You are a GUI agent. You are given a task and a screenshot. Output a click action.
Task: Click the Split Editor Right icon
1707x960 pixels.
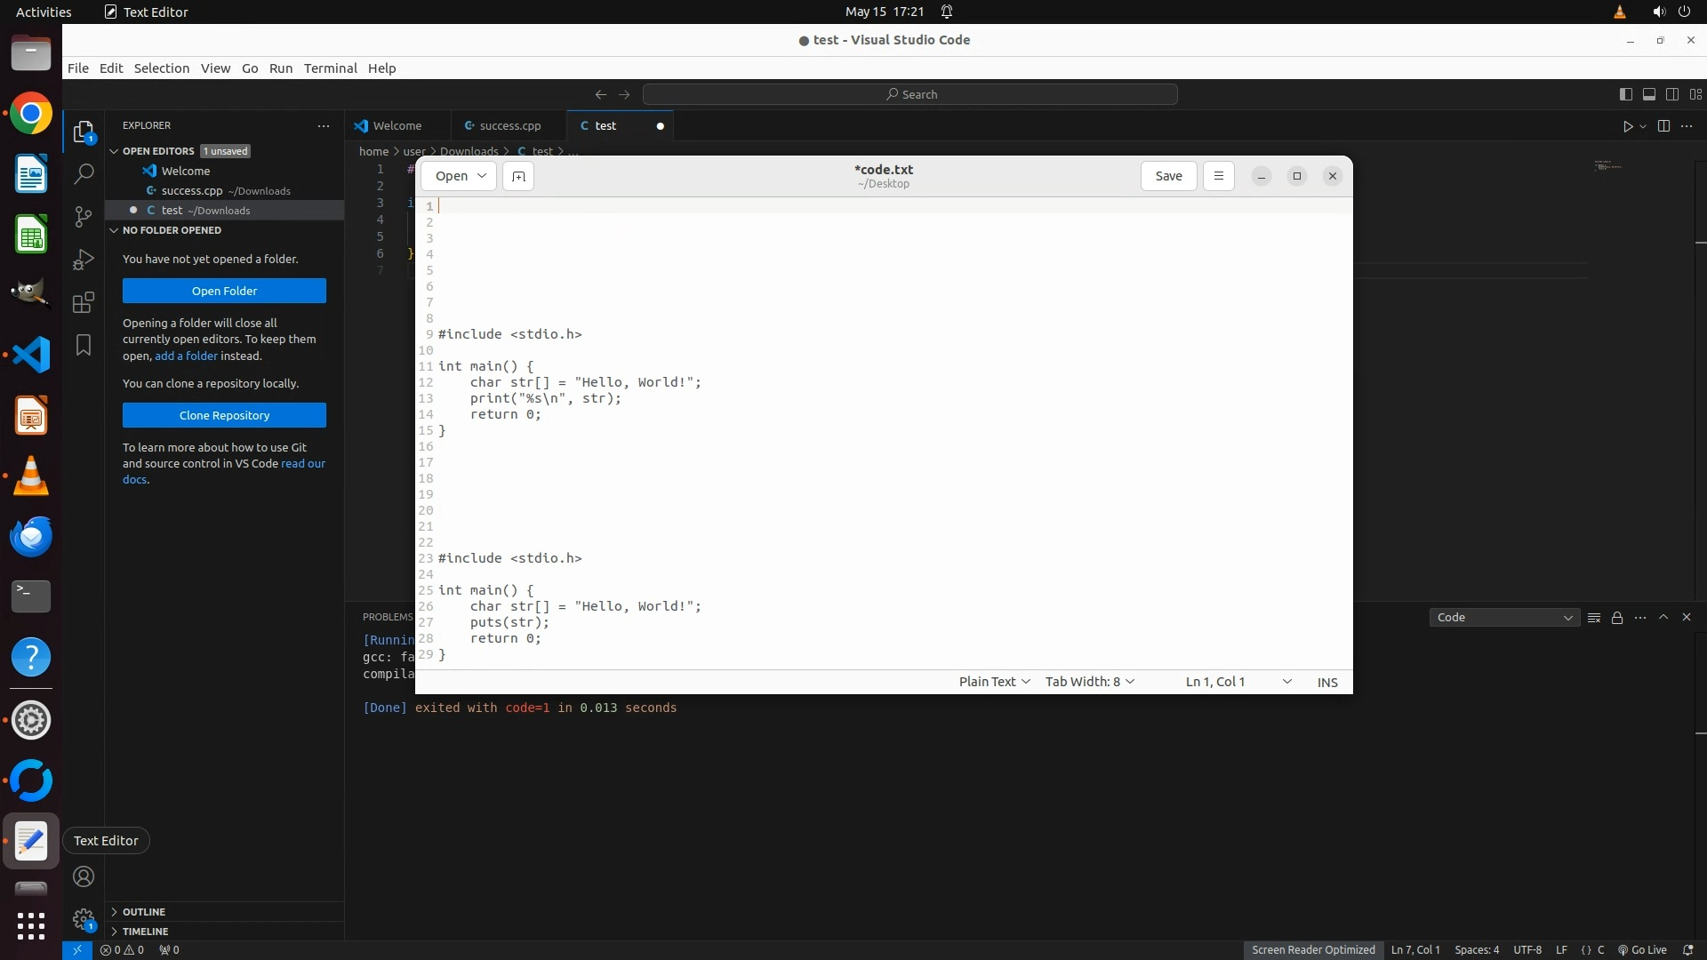pyautogui.click(x=1663, y=126)
